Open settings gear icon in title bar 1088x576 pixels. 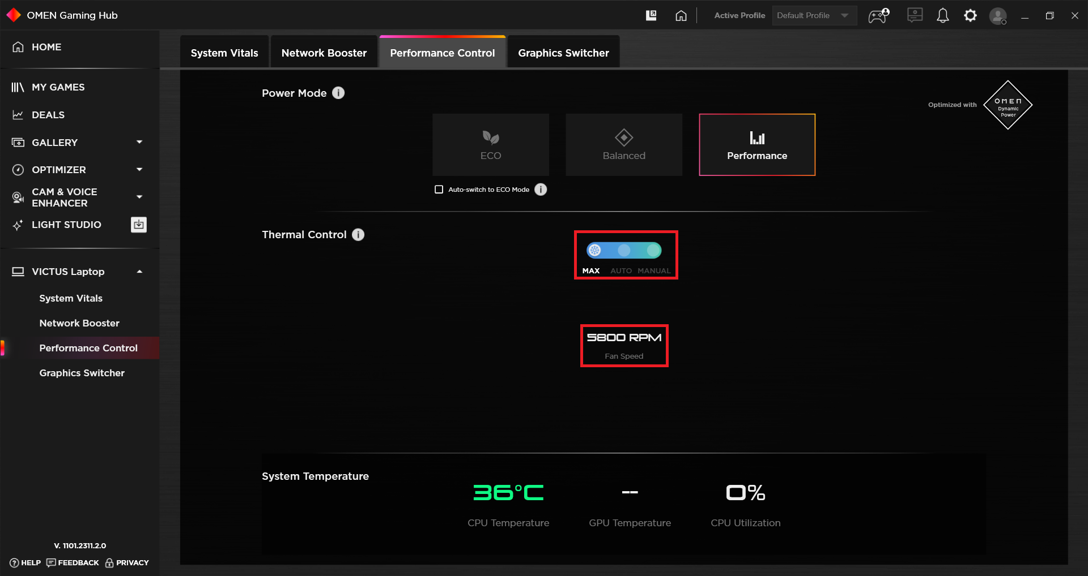click(x=970, y=16)
